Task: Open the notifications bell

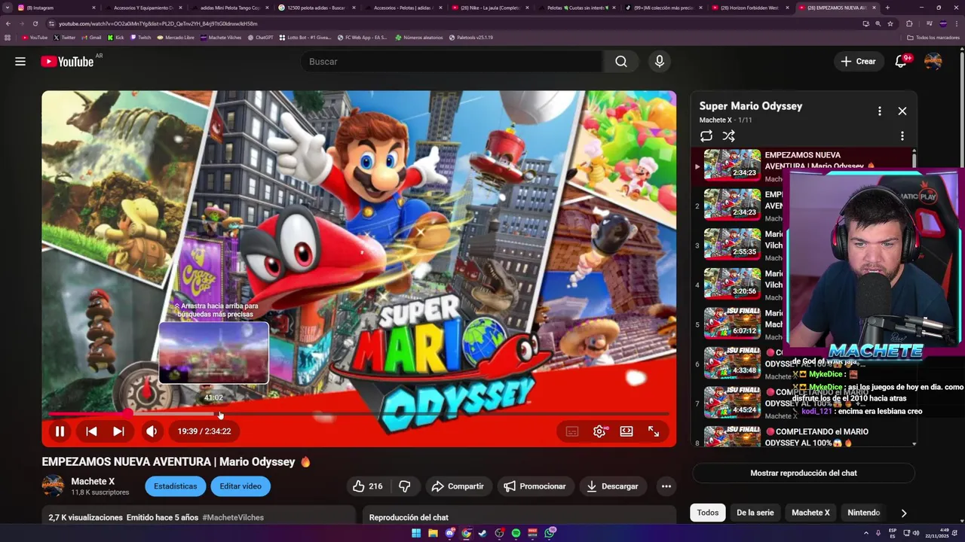Action: click(900, 62)
